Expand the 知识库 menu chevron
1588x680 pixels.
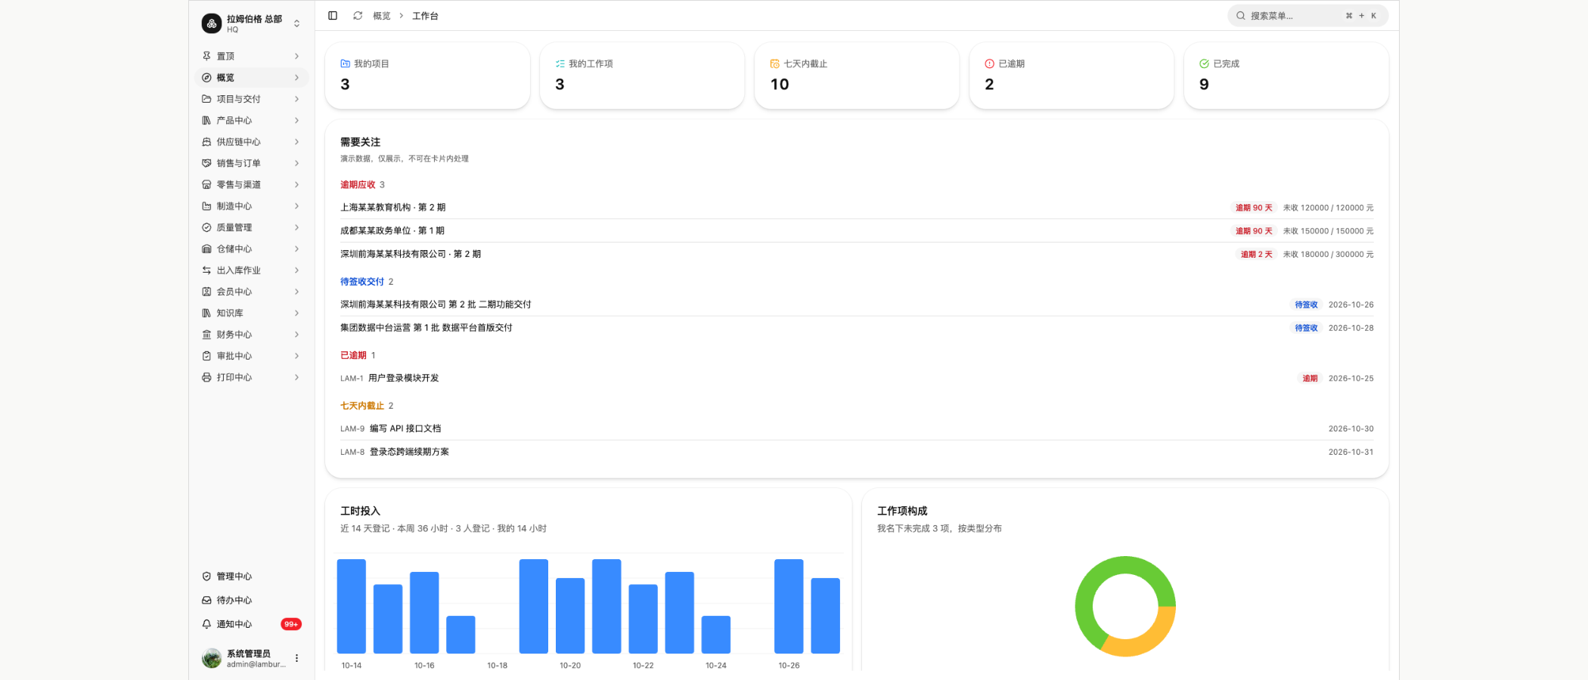(x=296, y=313)
